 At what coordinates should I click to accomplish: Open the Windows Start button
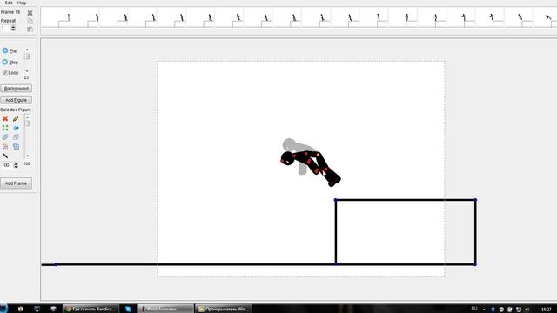[3, 309]
